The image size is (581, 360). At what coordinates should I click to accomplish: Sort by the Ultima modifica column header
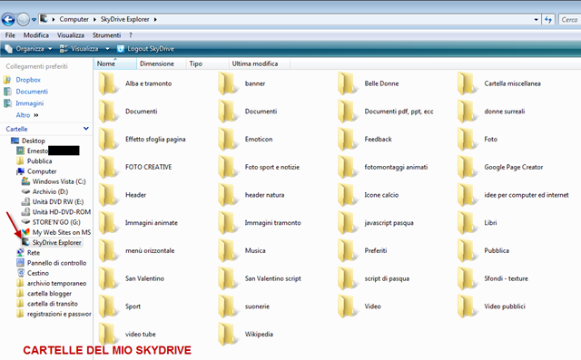click(260, 63)
